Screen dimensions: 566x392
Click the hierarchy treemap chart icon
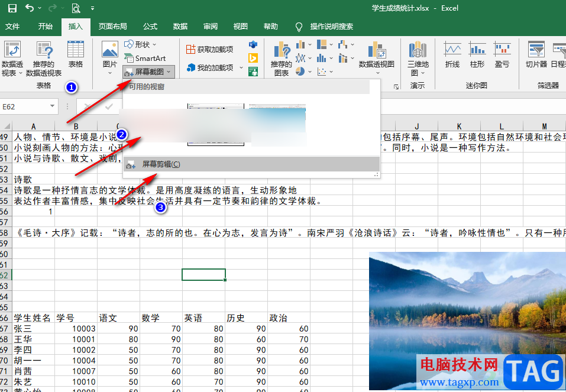pos(322,44)
